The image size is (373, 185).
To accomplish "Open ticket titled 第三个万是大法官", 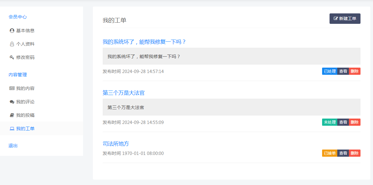I will coord(124,93).
